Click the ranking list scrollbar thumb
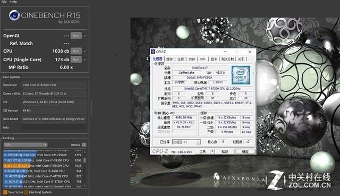Screen dimensions: 340x196 tap(84, 160)
